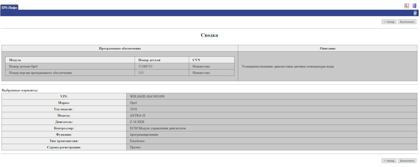Screen dimensions: 420x167
Task: Select 'ECM Модуль управления двигателем' value
Action: [158, 128]
